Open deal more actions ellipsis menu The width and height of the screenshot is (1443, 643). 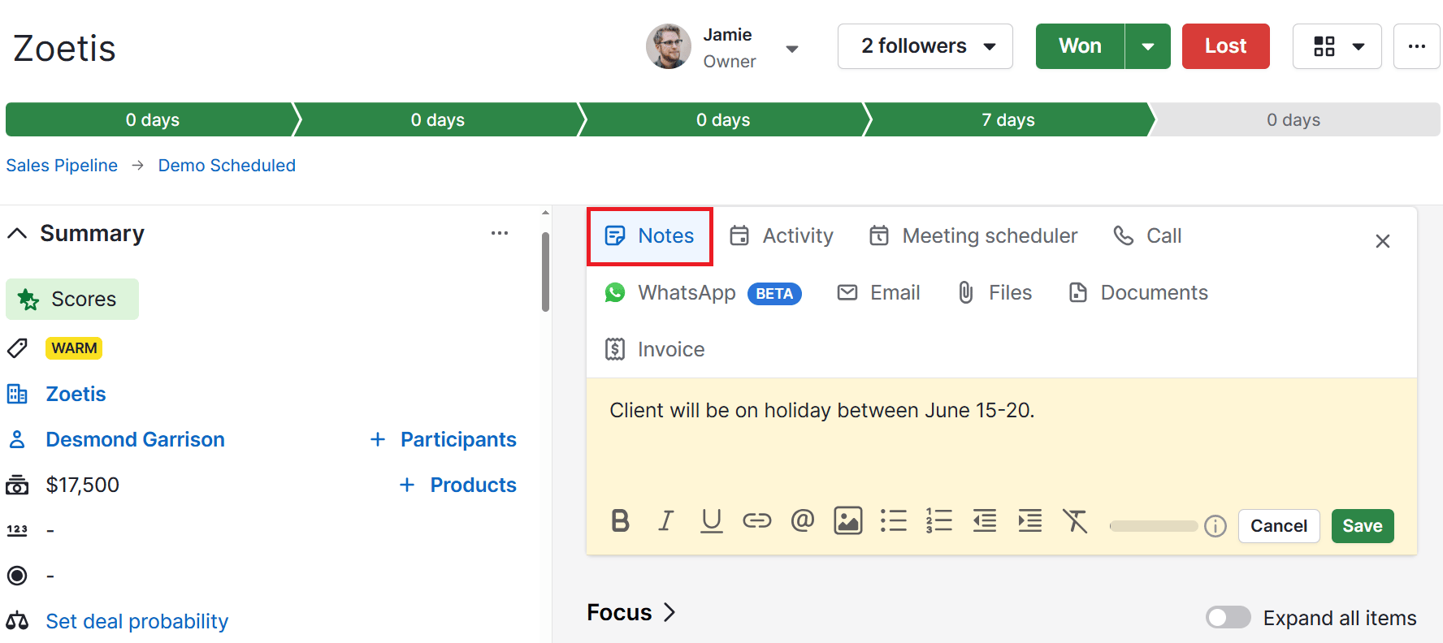pos(1417,46)
